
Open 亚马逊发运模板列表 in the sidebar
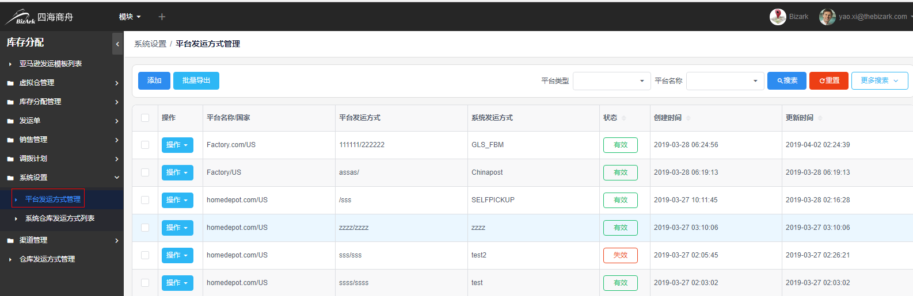[51, 64]
